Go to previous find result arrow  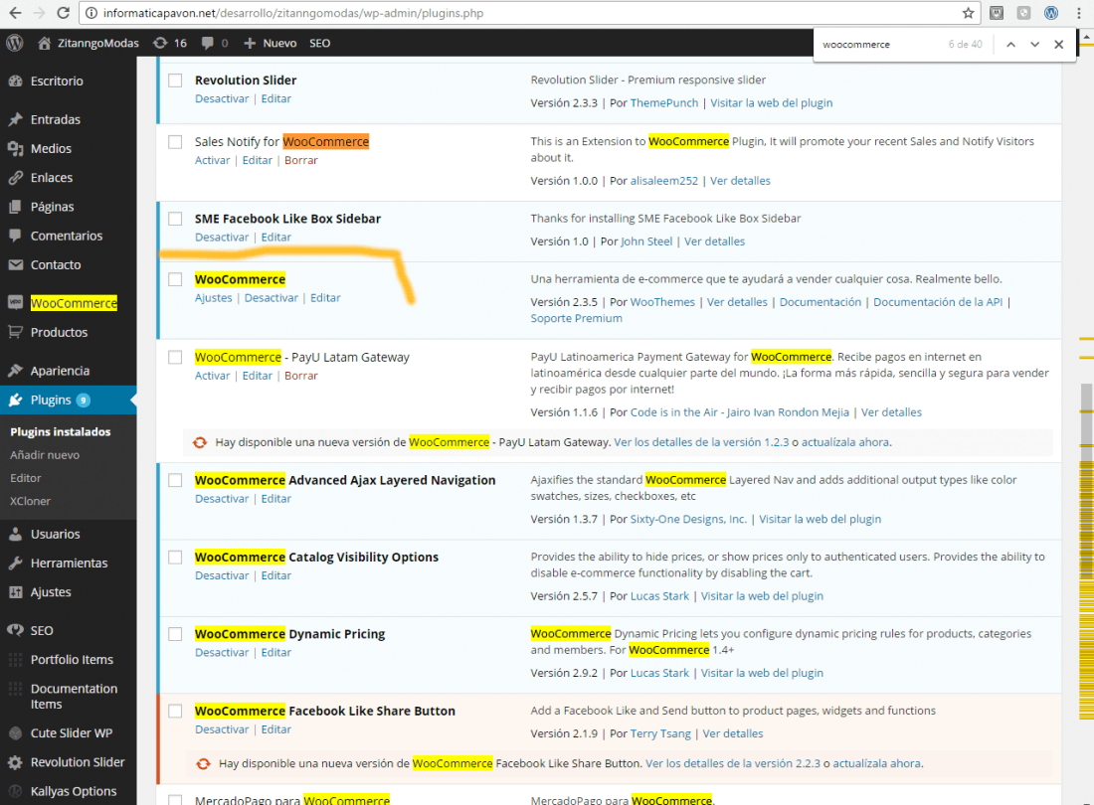click(1011, 44)
